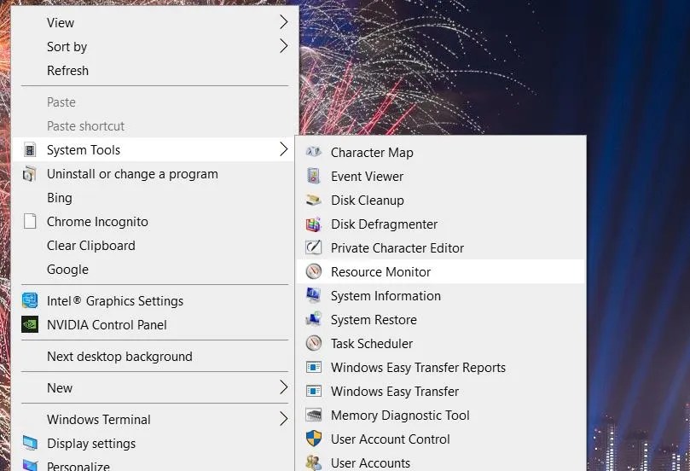Image resolution: width=690 pixels, height=471 pixels.
Task: Open the Google menu entry
Action: coord(67,270)
